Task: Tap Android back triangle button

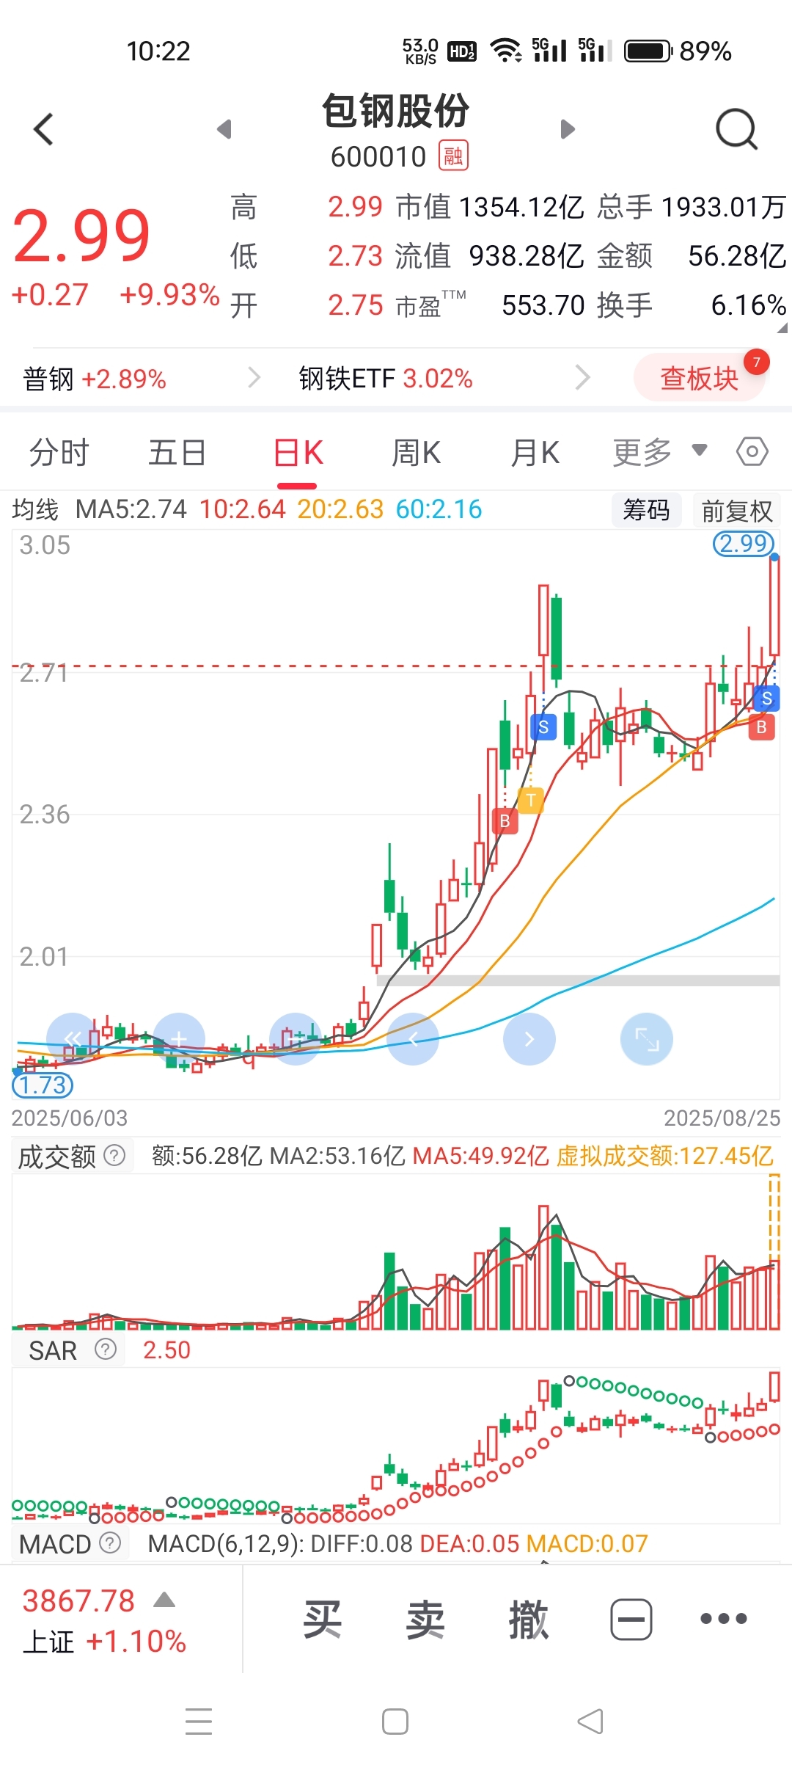Action: click(x=590, y=1722)
